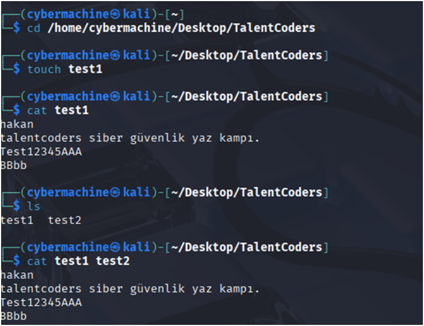Image resolution: width=424 pixels, height=326 pixels.
Task: Click the 'touch test1' command text
Action: [x=65, y=70]
